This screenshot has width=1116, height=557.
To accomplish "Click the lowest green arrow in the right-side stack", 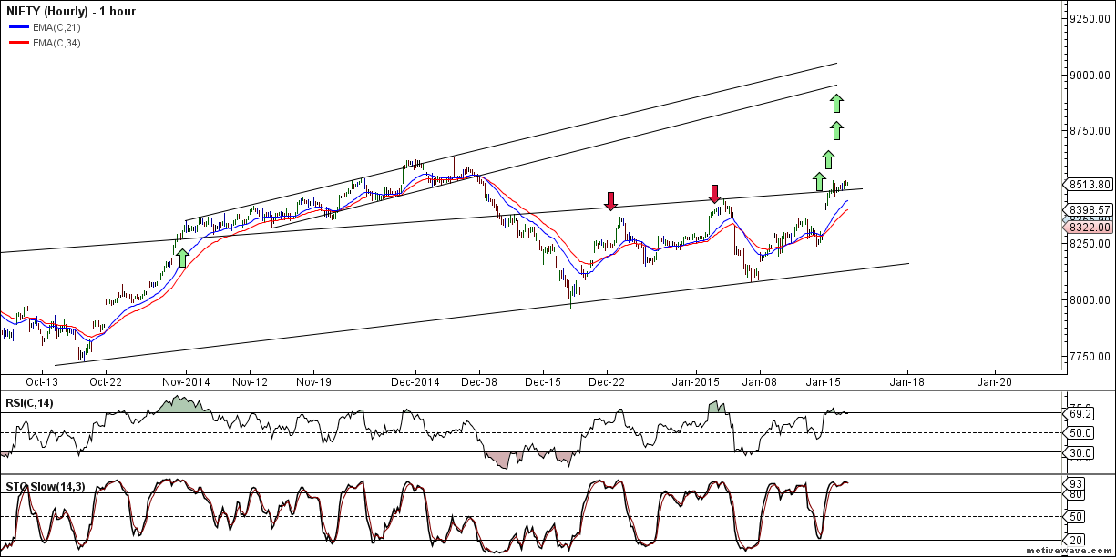I will (x=819, y=182).
